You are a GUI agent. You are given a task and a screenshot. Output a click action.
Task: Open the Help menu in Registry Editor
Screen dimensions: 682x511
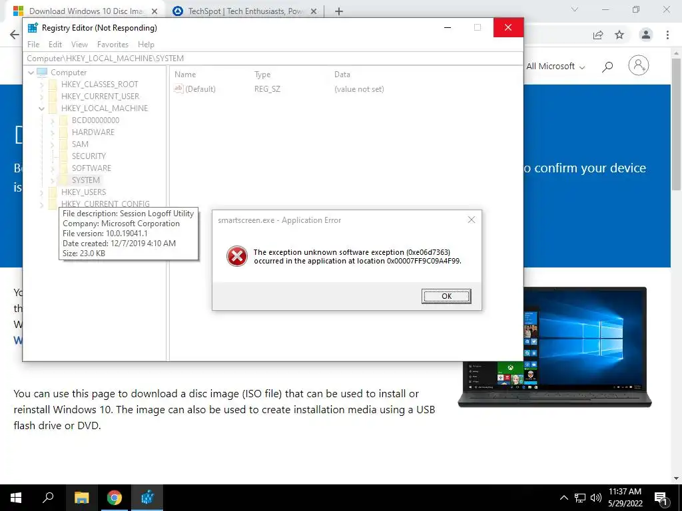(146, 45)
